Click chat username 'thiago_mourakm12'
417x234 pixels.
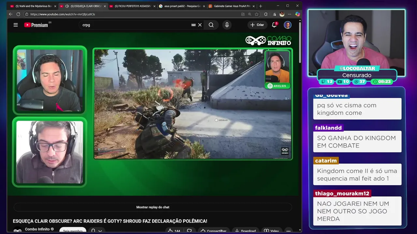coord(342,193)
